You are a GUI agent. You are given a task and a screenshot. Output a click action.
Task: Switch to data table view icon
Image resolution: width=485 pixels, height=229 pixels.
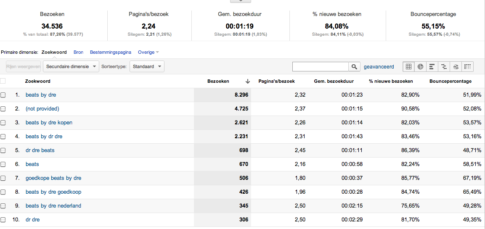pos(408,66)
